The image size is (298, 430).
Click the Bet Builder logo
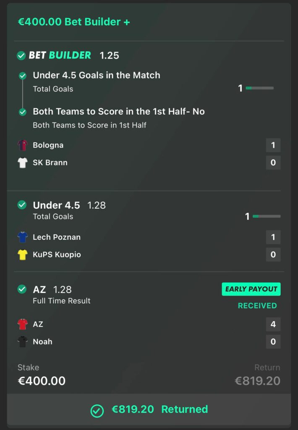point(60,55)
